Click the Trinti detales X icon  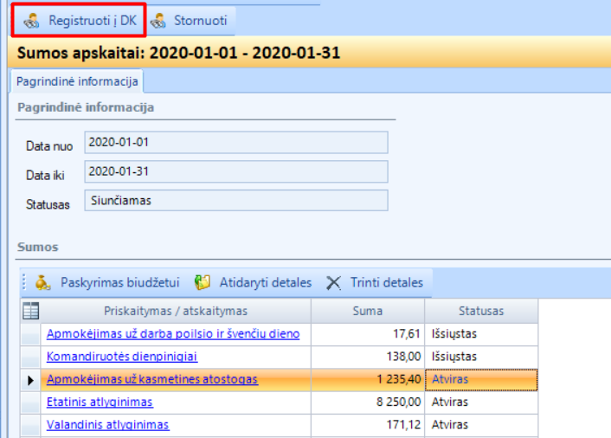[x=333, y=282]
